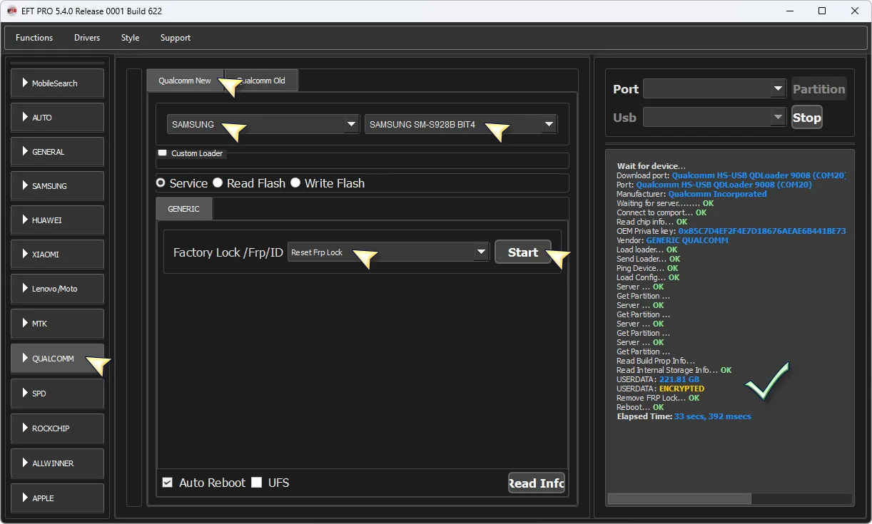Select the SAMSUNG sidebar module
This screenshot has height=524, width=872.
[x=57, y=186]
